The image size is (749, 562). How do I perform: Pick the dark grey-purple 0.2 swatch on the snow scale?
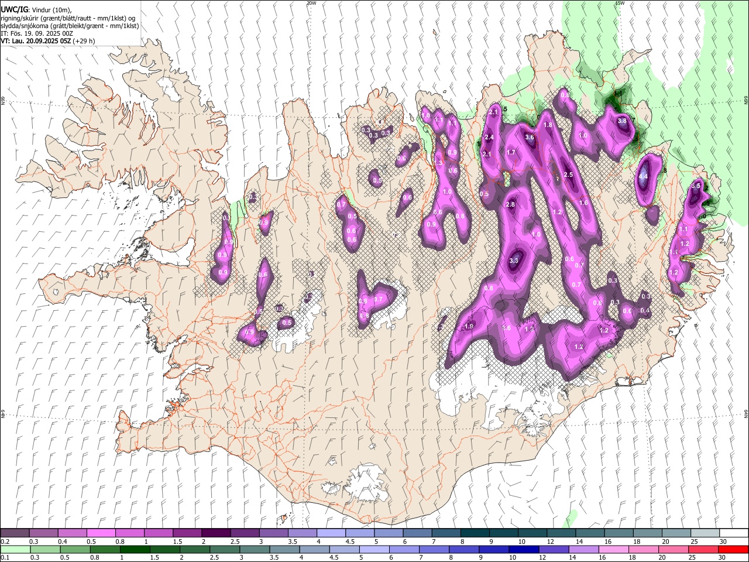tap(15, 533)
